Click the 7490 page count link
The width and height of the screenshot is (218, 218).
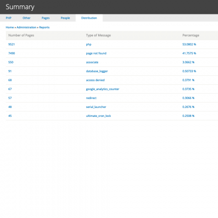point(11,53)
